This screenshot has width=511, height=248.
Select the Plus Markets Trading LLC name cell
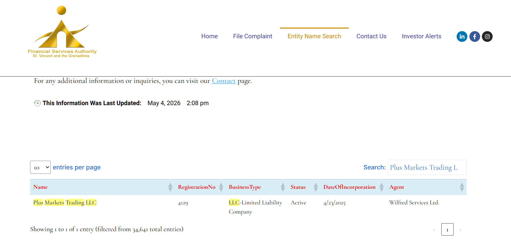click(65, 203)
